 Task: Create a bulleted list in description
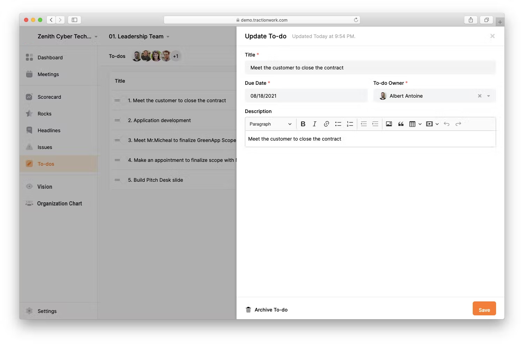[338, 124]
